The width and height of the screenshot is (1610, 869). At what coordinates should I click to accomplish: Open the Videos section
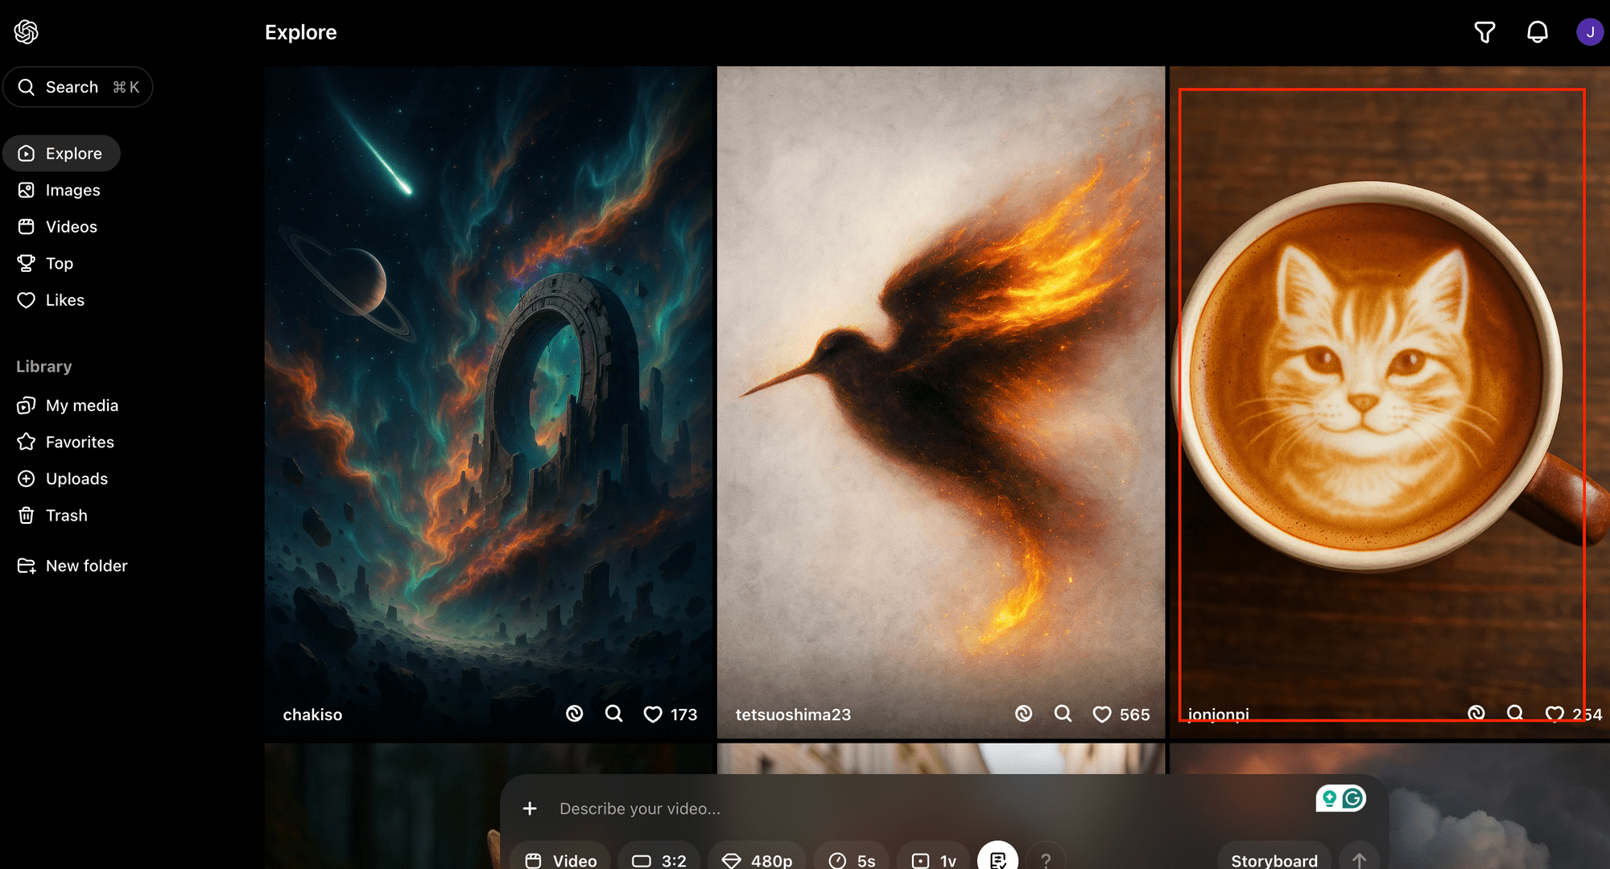click(58, 227)
